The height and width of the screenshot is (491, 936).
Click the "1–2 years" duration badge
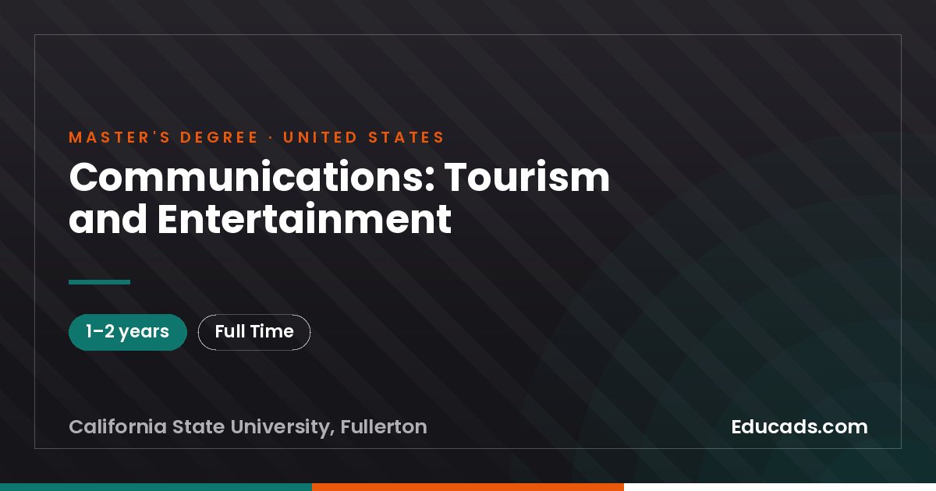pyautogui.click(x=128, y=332)
